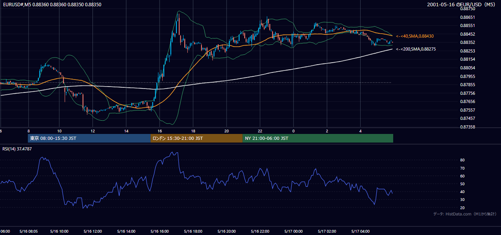The height and width of the screenshot is (235, 501).
Task: Click the 5/16 14:00 time label
Action: (x=126, y=231)
